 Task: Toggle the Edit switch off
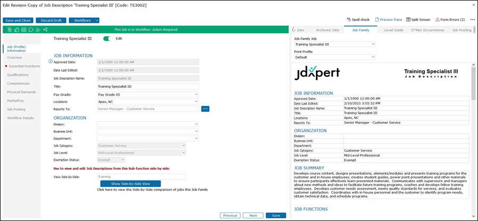point(108,39)
